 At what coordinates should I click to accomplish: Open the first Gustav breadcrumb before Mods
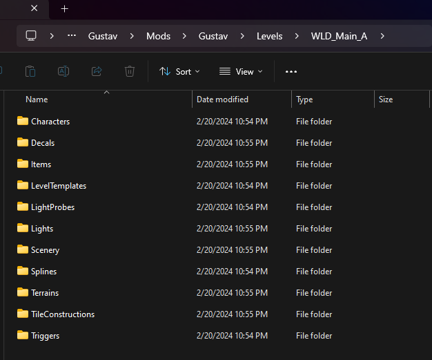(x=103, y=36)
